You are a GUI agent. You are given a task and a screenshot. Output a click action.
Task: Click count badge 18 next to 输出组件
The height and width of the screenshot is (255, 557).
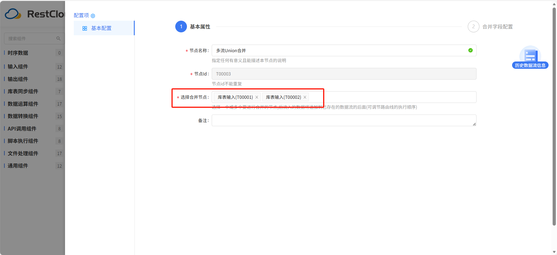[x=59, y=79]
